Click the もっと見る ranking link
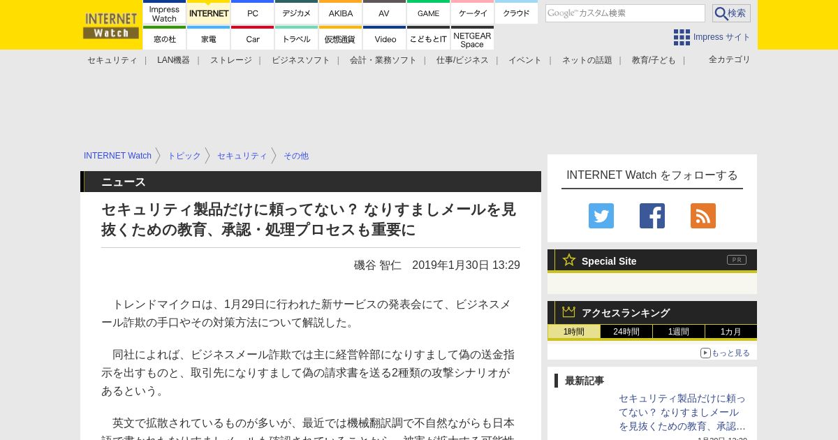 coord(730,353)
